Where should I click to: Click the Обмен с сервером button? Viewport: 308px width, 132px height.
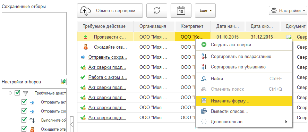[x=110, y=11]
